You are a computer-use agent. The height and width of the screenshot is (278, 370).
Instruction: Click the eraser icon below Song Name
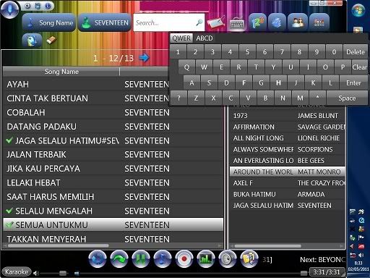[51, 40]
